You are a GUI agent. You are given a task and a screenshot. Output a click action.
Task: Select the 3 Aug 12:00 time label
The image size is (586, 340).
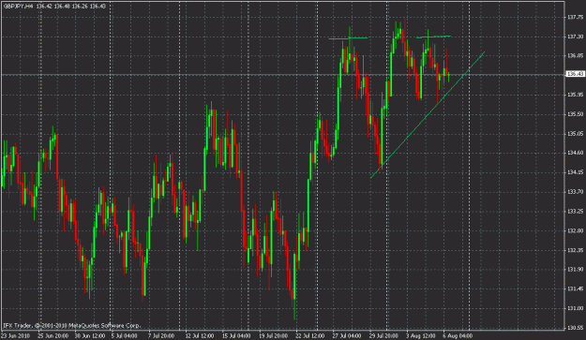coord(422,335)
